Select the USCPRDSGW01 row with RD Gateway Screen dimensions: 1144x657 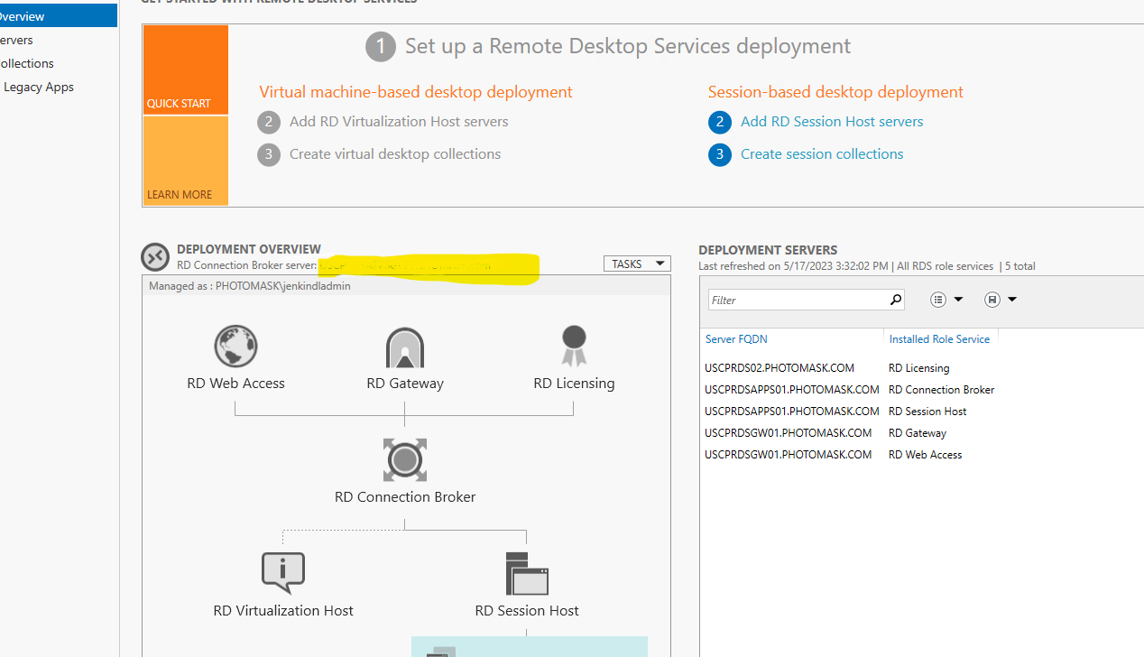pyautogui.click(x=920, y=433)
